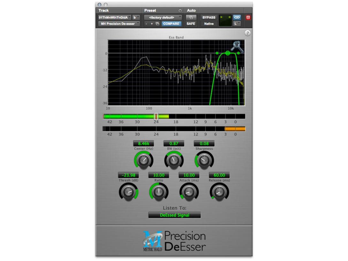Click the green and black level meter display in header
This screenshot has height=261, width=348.
225,21
